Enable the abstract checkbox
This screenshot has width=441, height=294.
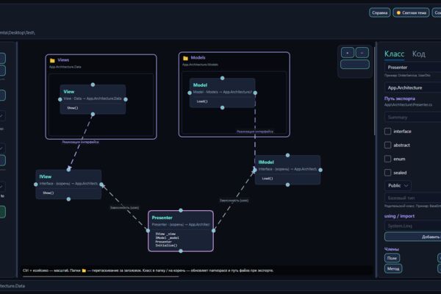click(x=387, y=146)
